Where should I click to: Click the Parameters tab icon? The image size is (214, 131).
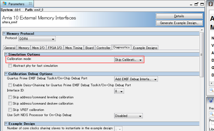point(5,4)
